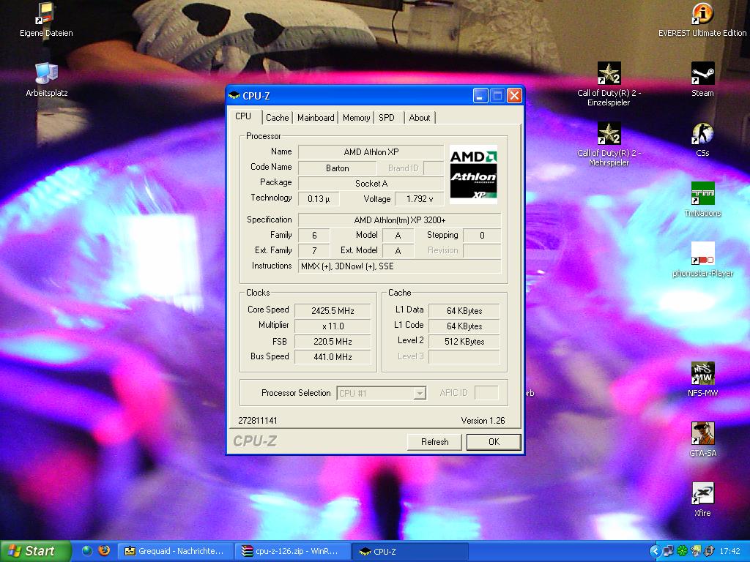Launch Firefox from the quick launch bar

(x=104, y=551)
